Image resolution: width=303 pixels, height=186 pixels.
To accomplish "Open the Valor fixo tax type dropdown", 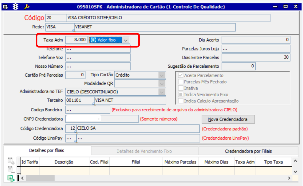I will [x=126, y=40].
